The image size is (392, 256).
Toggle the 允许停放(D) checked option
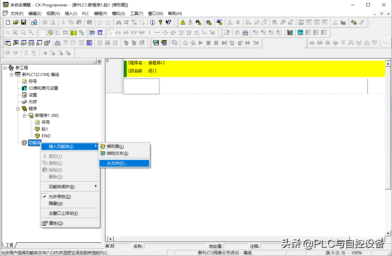coord(59,197)
